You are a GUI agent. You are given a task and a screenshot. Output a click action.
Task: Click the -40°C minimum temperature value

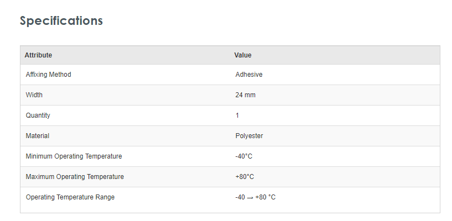coord(244,156)
